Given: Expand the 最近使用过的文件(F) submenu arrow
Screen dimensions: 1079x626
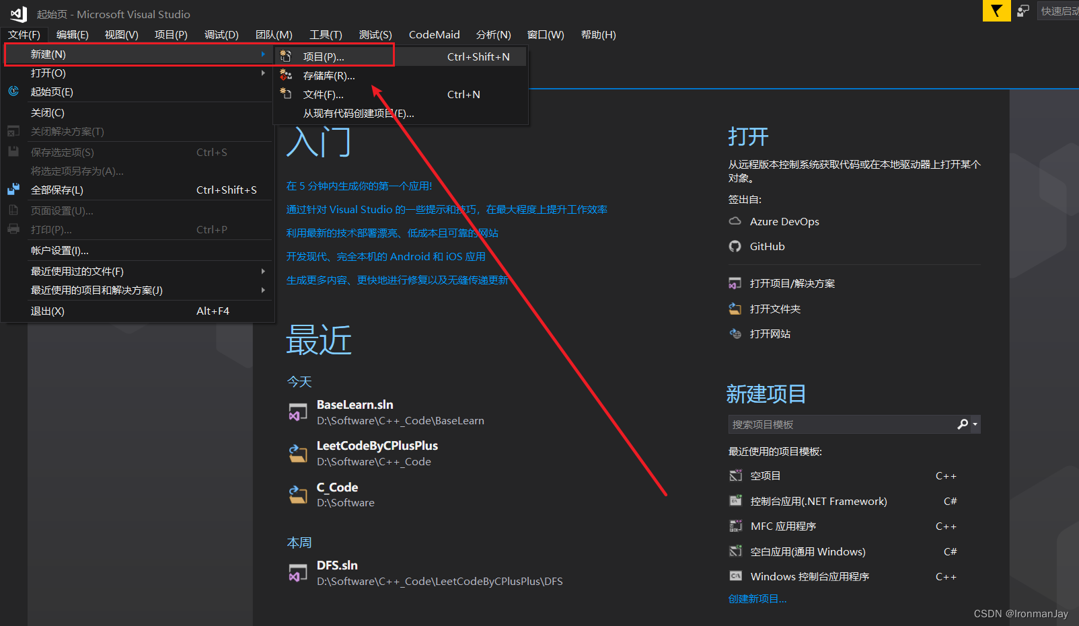Looking at the screenshot, I should click(x=263, y=271).
